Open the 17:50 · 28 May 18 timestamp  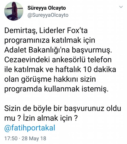25,138
